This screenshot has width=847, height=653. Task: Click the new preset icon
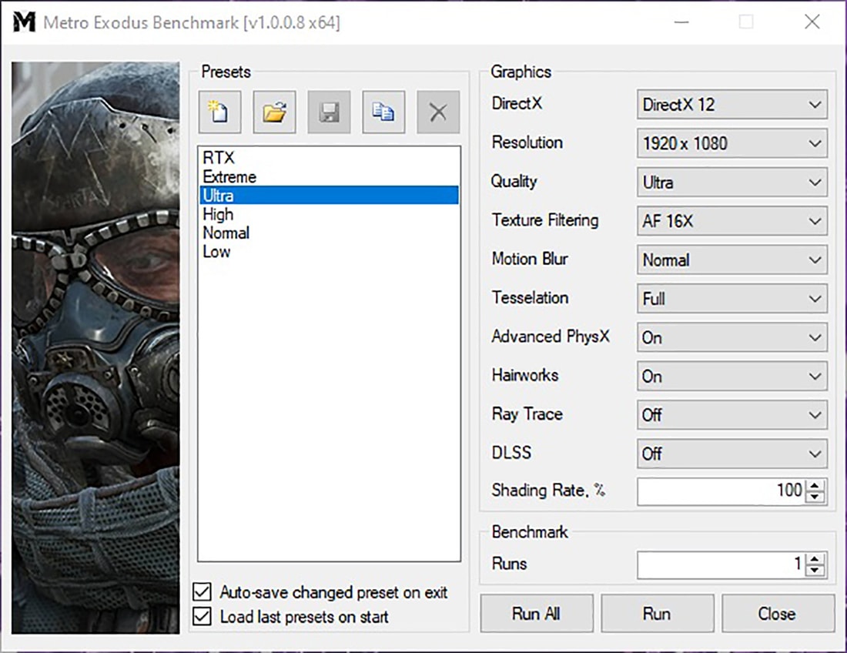point(219,112)
